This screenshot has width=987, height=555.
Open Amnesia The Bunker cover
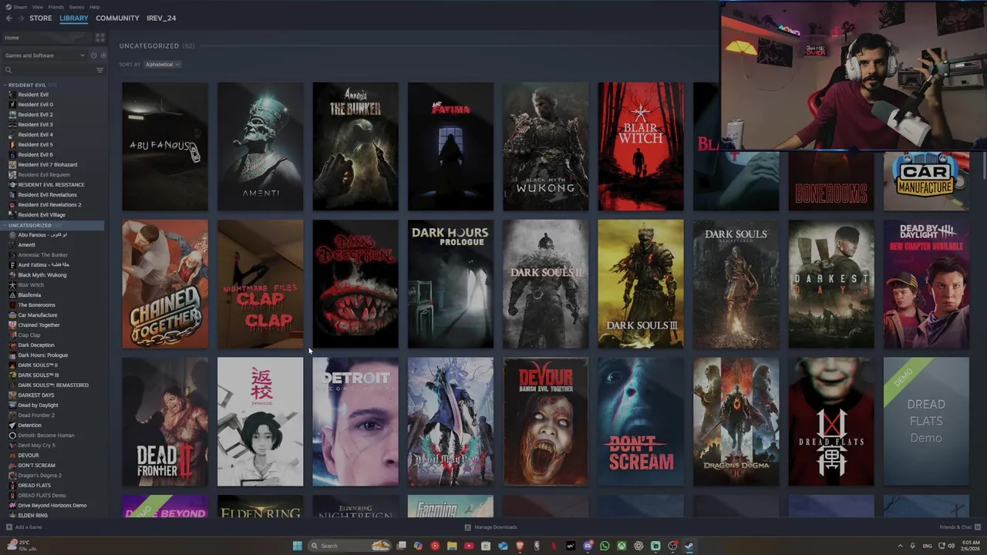355,146
